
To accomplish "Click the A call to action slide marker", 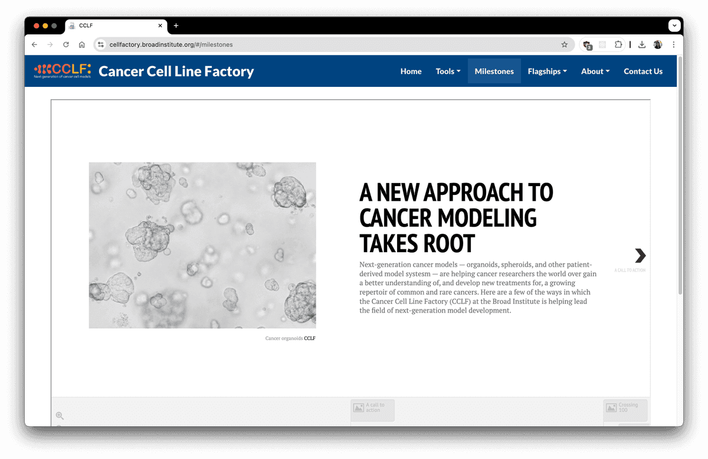I will click(372, 408).
